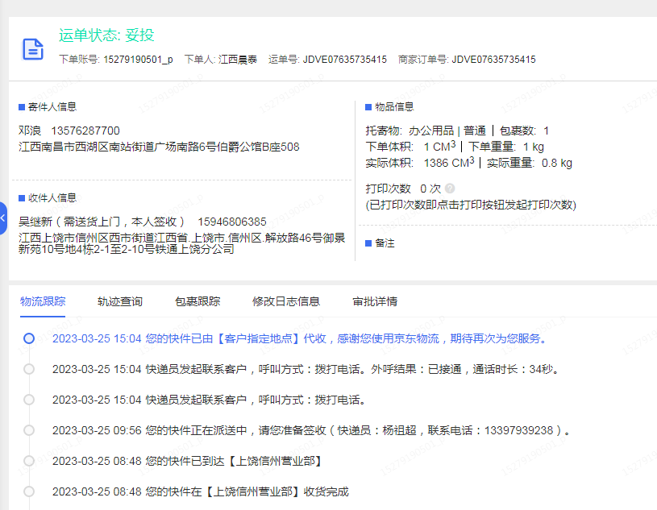The height and width of the screenshot is (510, 657).
Task: Click 打印次数 0 次 text
Action: point(403,189)
